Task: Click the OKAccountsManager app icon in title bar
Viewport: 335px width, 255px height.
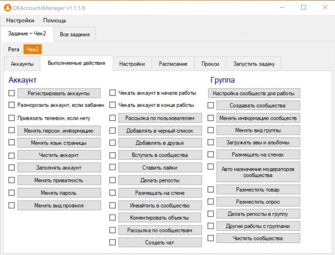Action: click(x=8, y=7)
